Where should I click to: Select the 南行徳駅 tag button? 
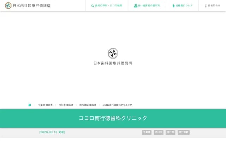coord(184,132)
